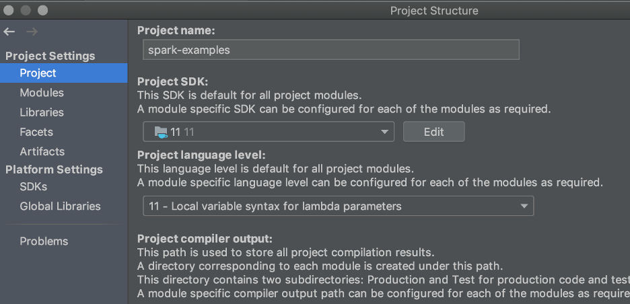Click the Project name input field
630x304 pixels.
click(331, 50)
